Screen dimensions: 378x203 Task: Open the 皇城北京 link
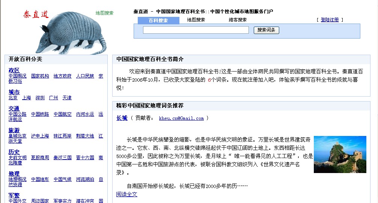[x=18, y=136]
